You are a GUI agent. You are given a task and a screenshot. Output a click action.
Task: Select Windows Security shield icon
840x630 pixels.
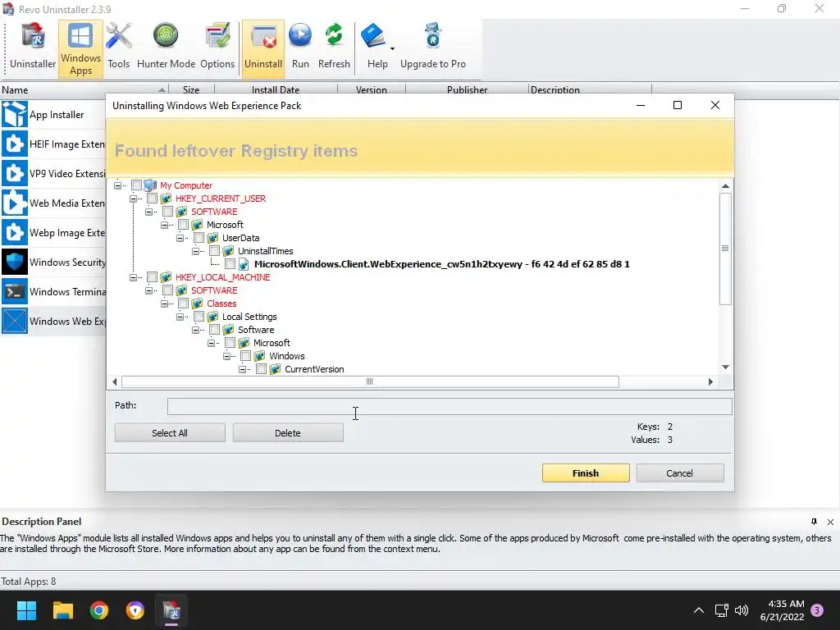14,262
